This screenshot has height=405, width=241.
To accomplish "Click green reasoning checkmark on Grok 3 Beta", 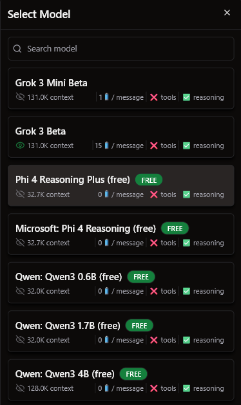I will pyautogui.click(x=186, y=146).
